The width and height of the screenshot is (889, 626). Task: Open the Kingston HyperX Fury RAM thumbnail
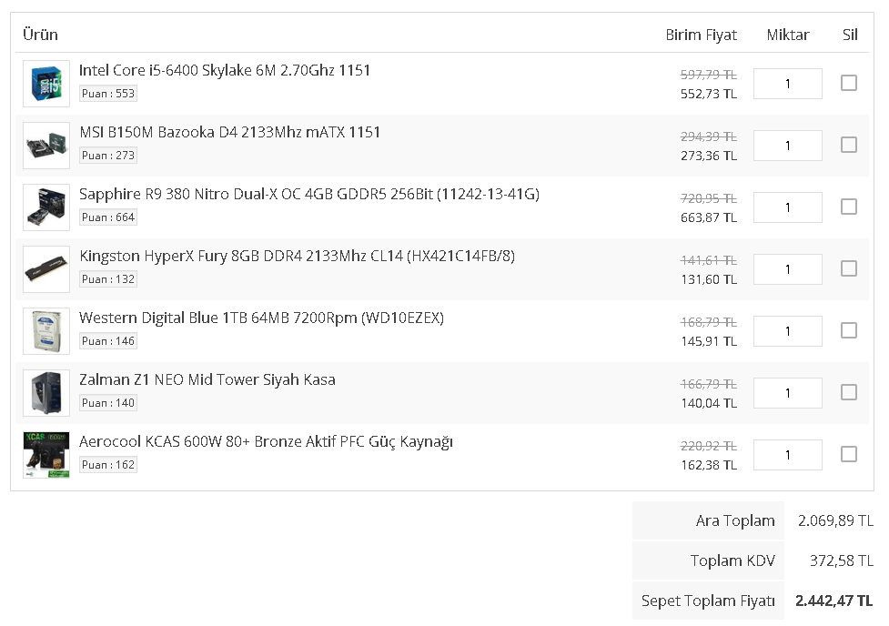click(46, 268)
